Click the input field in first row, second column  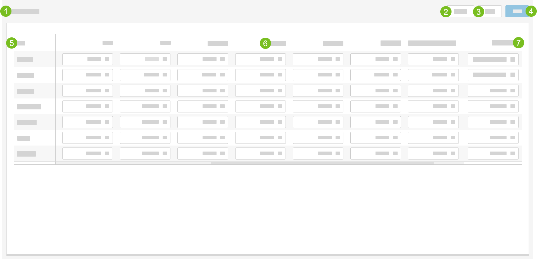pos(145,59)
